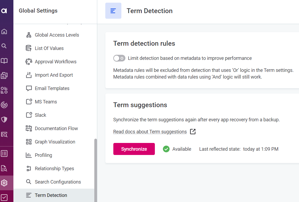Image resolution: width=299 pixels, height=202 pixels.
Task: Click the green Available status checkmark
Action: coord(166,149)
